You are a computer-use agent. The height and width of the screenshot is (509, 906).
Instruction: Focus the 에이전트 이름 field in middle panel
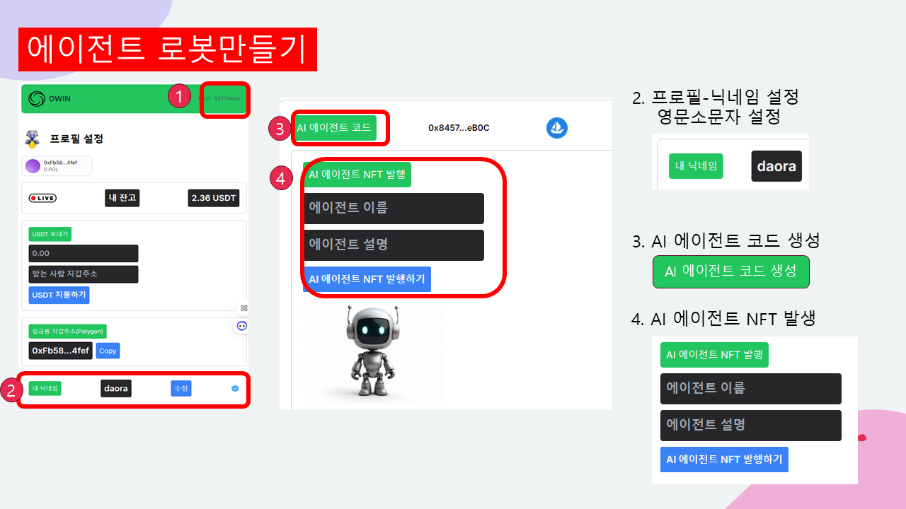pos(394,208)
